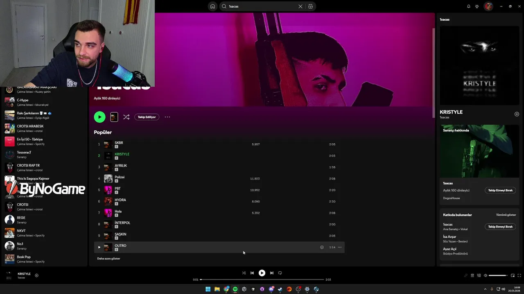Screen dimensions: 524x294
Task: Open the Sanatçı hakkında artist image card
Action: 479,151
